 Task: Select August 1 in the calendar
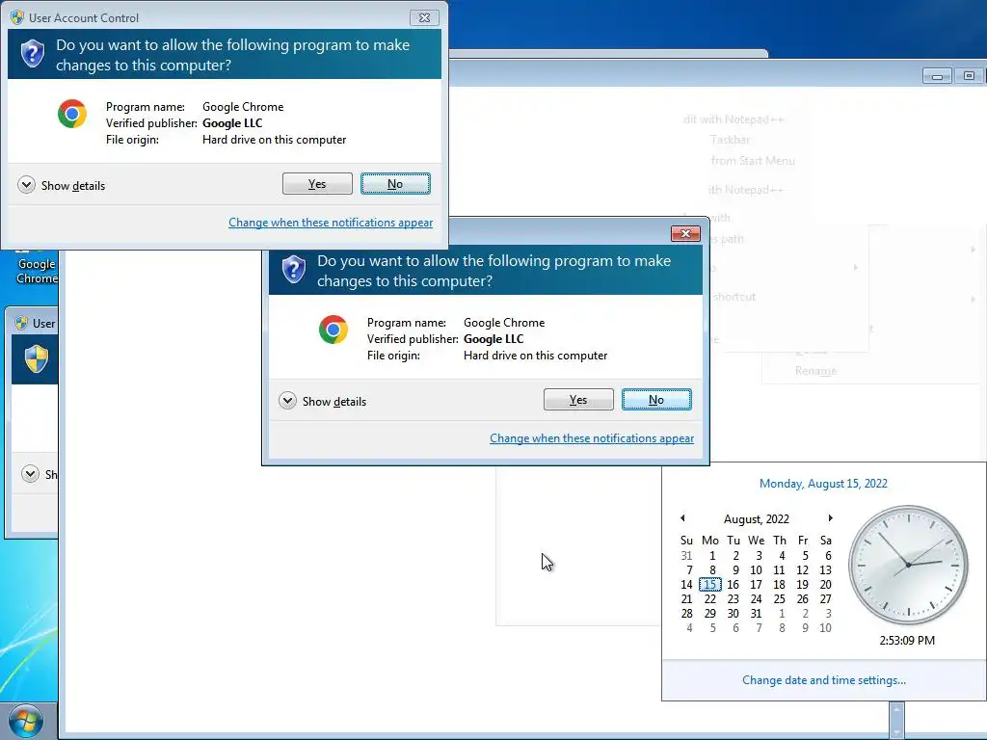[712, 556]
